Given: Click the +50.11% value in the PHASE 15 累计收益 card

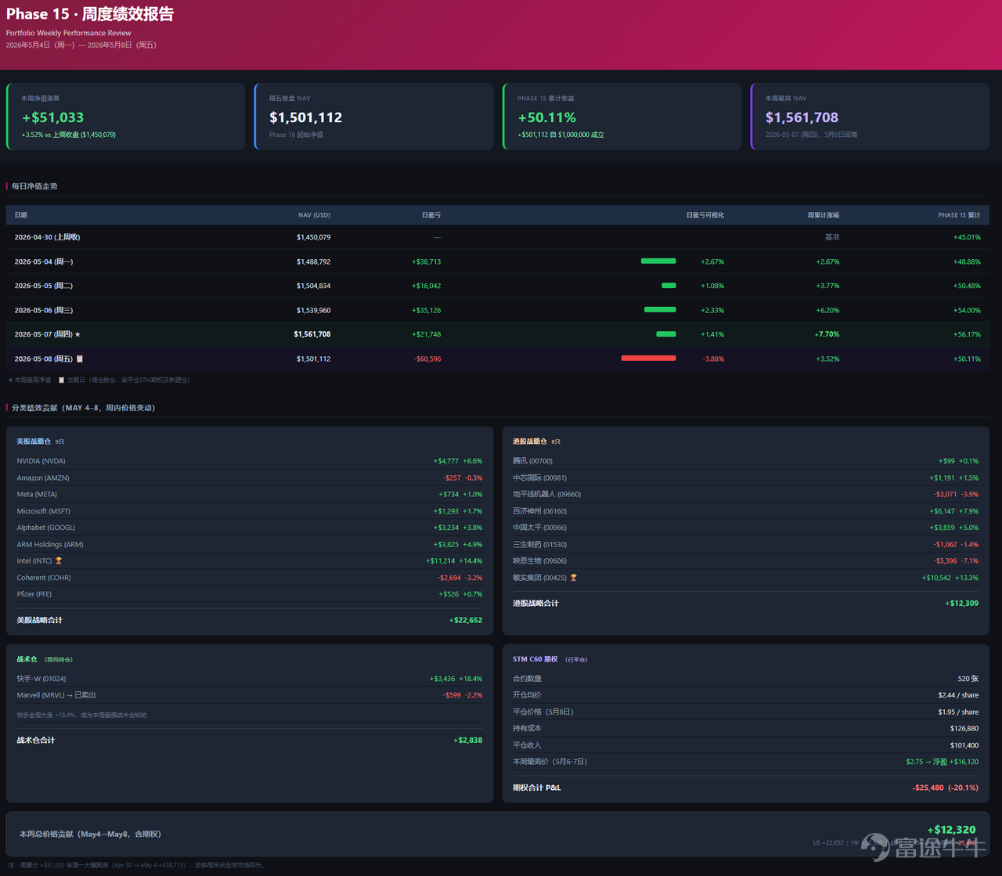Looking at the screenshot, I should point(547,117).
